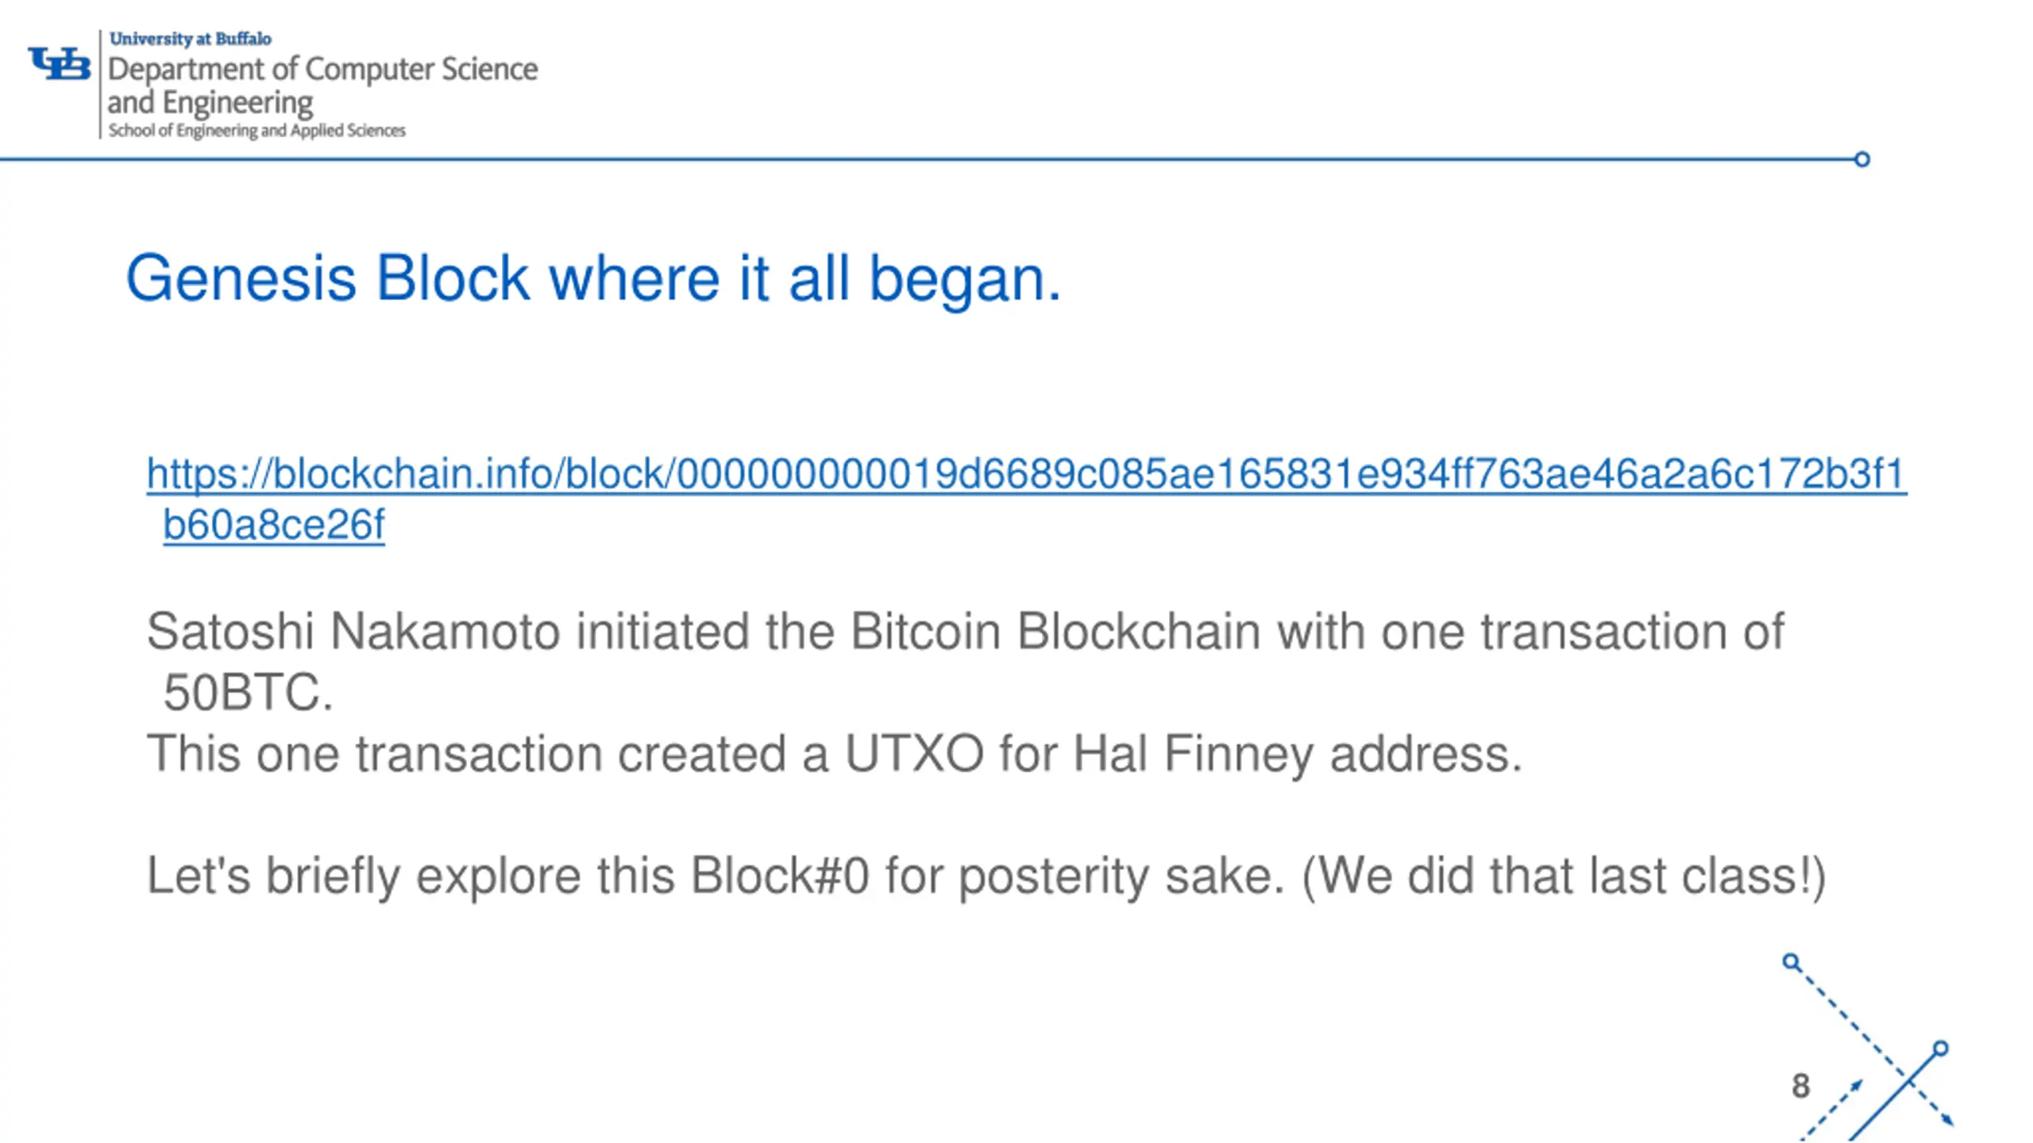Select the slide title 'Genesis Block where it all began.'
The height and width of the screenshot is (1143, 2033).
593,279
